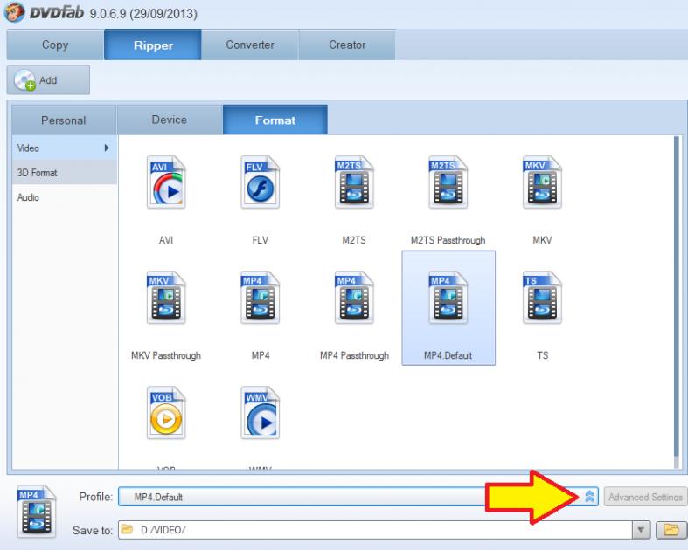Pick the M2TS format icon
The image size is (688, 550).
point(354,182)
